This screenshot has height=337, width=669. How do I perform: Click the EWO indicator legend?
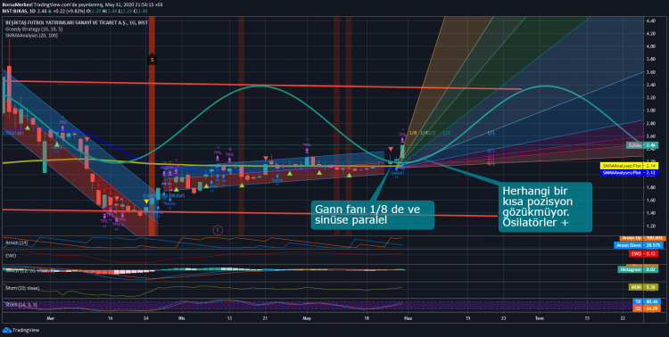10,257
